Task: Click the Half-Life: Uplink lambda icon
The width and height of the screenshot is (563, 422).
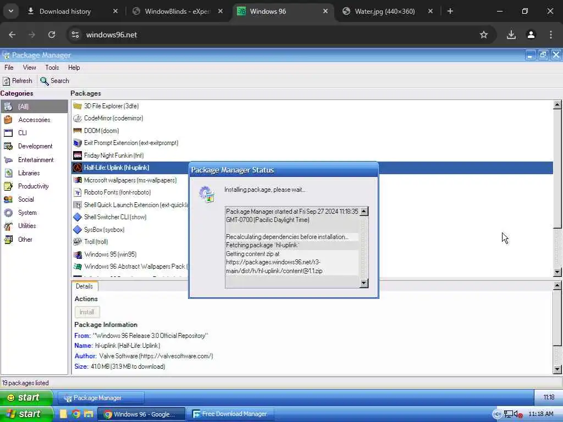Action: pyautogui.click(x=77, y=168)
